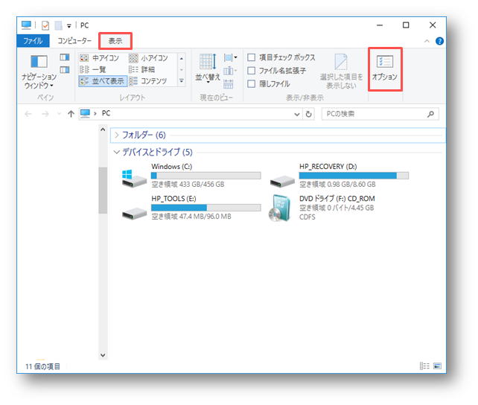
Task: Enable 項目チェック ボックス checkbox
Action: (251, 57)
